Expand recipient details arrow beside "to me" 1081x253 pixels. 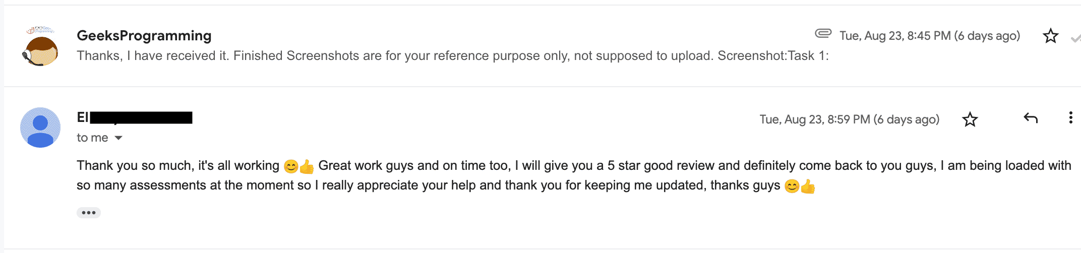coord(118,138)
